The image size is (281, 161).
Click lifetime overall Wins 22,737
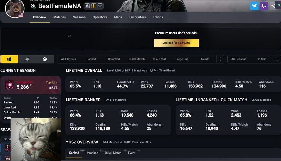pos(147,84)
